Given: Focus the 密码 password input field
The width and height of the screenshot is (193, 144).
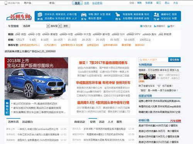Looking at the screenshot, I should click(x=63, y=3).
